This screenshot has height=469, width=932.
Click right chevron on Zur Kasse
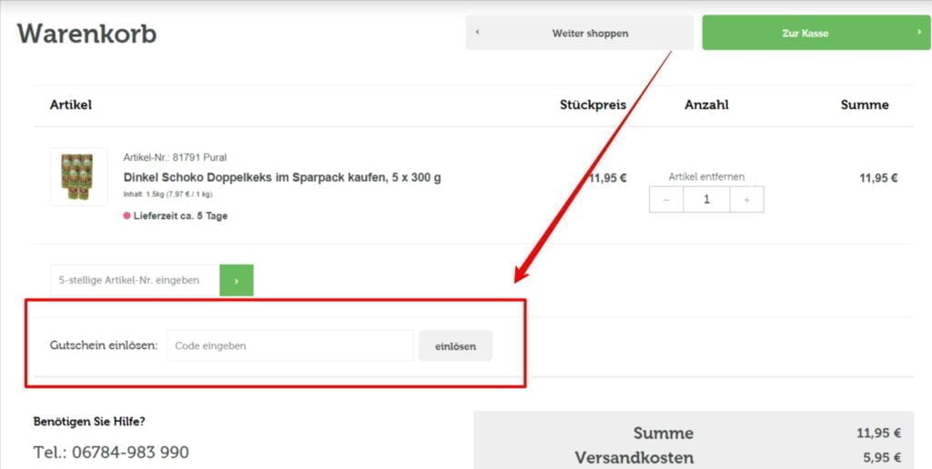click(919, 33)
